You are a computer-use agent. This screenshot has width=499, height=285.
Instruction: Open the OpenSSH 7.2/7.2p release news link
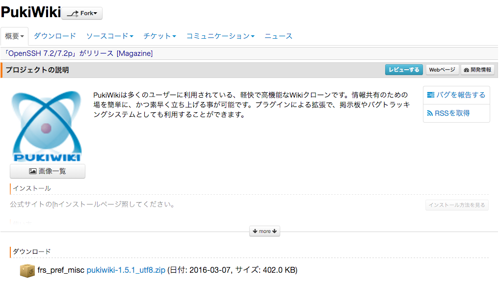(79, 53)
